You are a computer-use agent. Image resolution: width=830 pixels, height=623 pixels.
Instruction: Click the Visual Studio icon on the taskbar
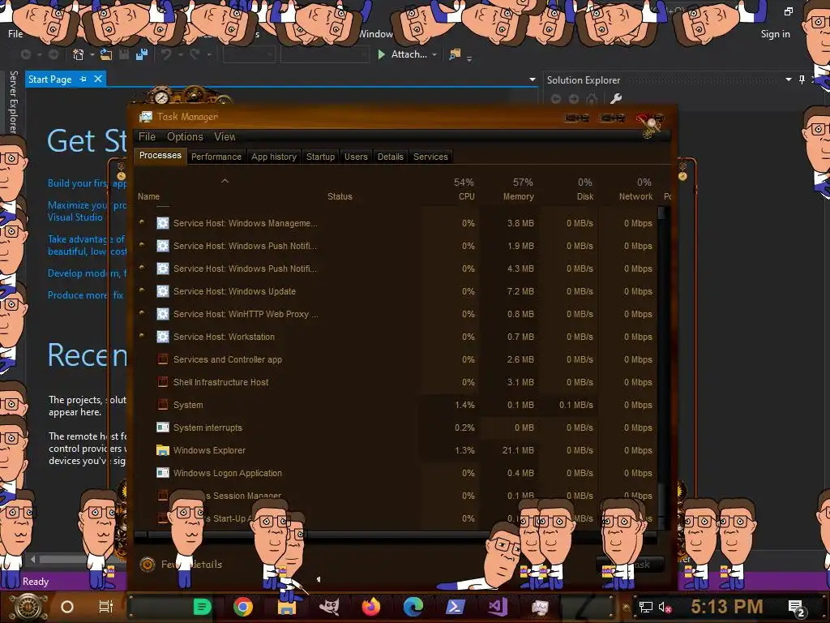(498, 607)
